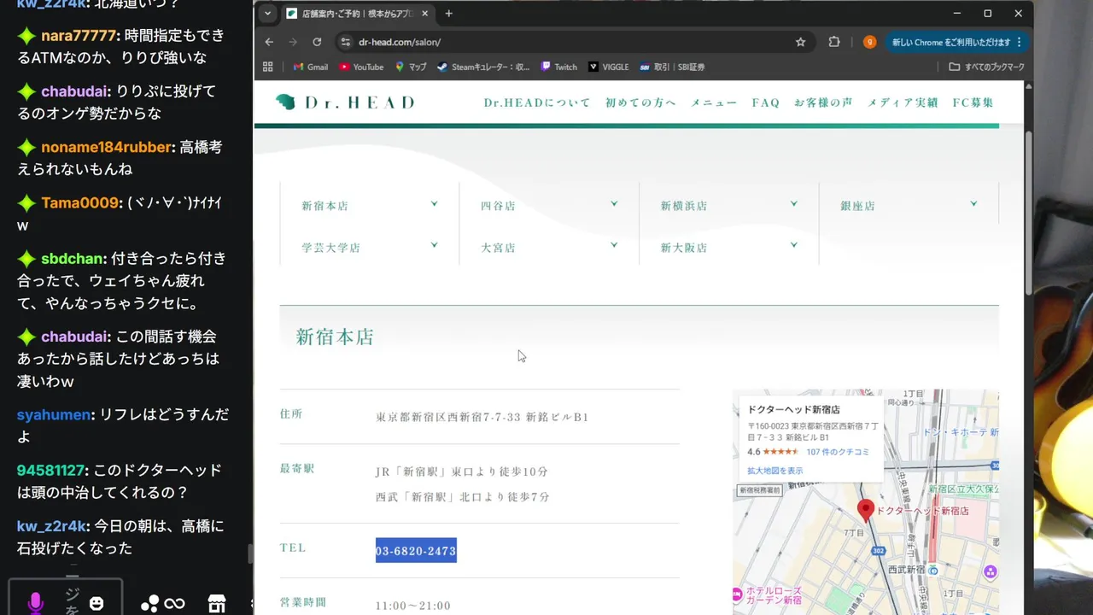Image resolution: width=1093 pixels, height=615 pixels.
Task: Open Dr.HEADについて menu item
Action: coord(537,102)
